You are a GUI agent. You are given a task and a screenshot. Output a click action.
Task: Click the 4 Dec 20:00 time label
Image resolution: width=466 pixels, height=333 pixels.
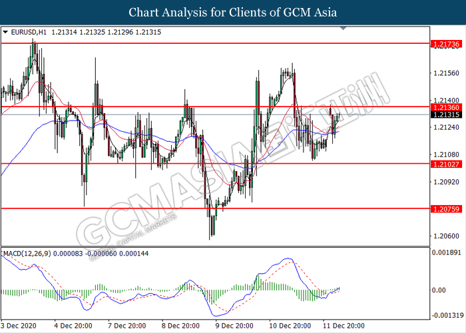73,326
